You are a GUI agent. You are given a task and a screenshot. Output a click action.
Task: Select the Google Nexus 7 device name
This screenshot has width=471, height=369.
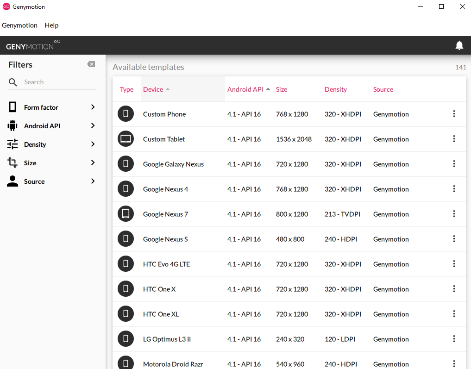(x=165, y=214)
